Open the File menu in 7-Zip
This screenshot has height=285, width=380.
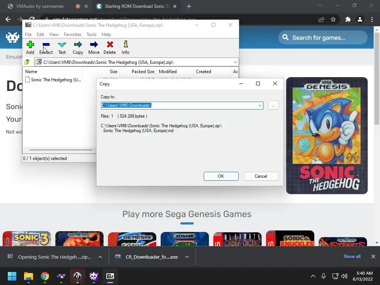coord(28,35)
